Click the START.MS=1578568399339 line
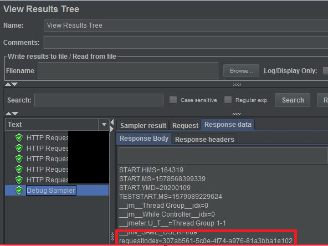The height and width of the screenshot is (246, 328). pyautogui.click(x=162, y=179)
